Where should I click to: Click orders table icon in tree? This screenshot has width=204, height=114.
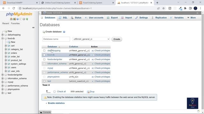point(9,53)
